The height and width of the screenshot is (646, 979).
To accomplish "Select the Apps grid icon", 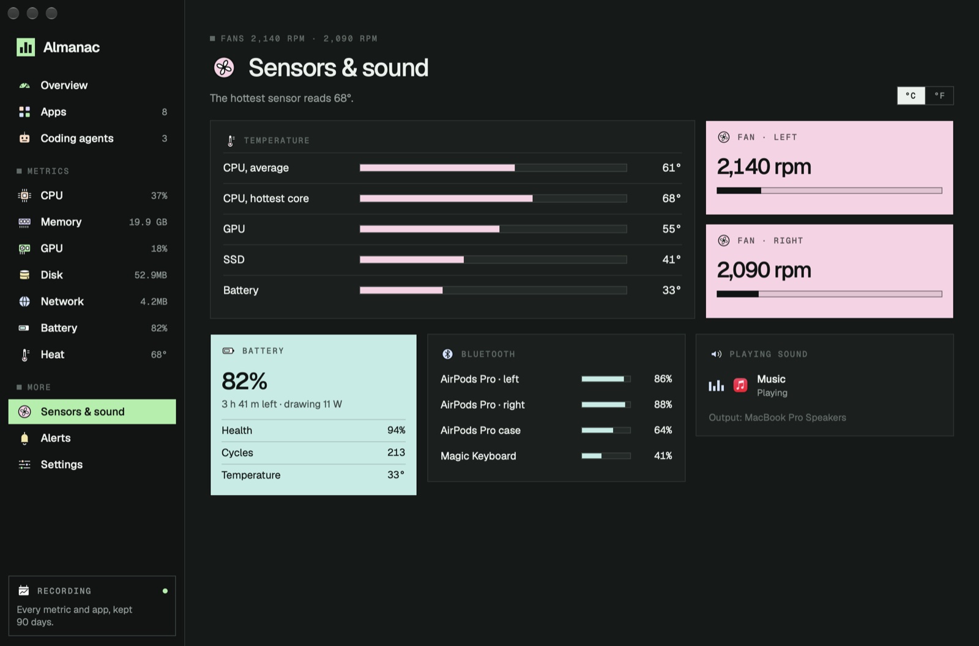I will pos(24,112).
